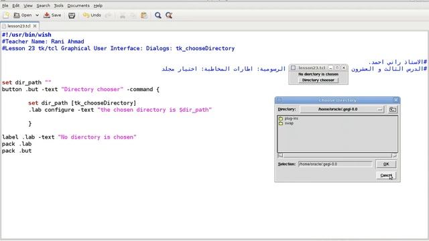The width and height of the screenshot is (429, 241).
Task: Cancel the Choose directory dialog
Action: 386,175
